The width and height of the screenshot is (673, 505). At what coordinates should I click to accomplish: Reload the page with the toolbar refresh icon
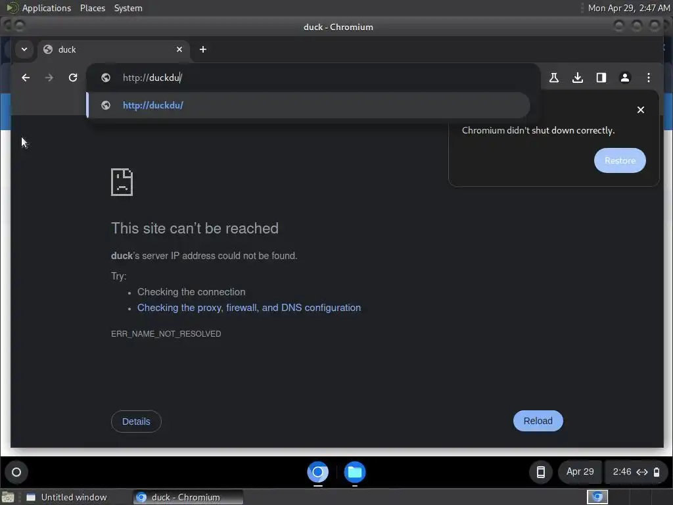73,78
